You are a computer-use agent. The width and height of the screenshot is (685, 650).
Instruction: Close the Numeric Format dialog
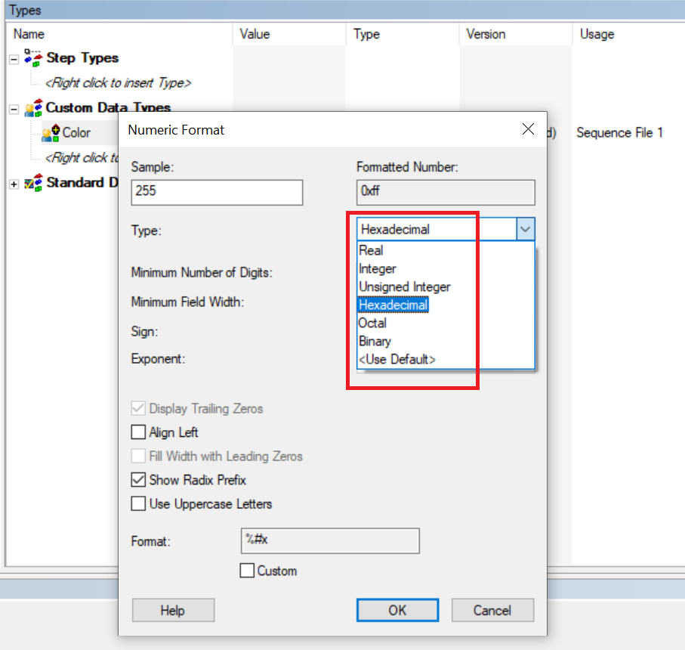point(528,129)
